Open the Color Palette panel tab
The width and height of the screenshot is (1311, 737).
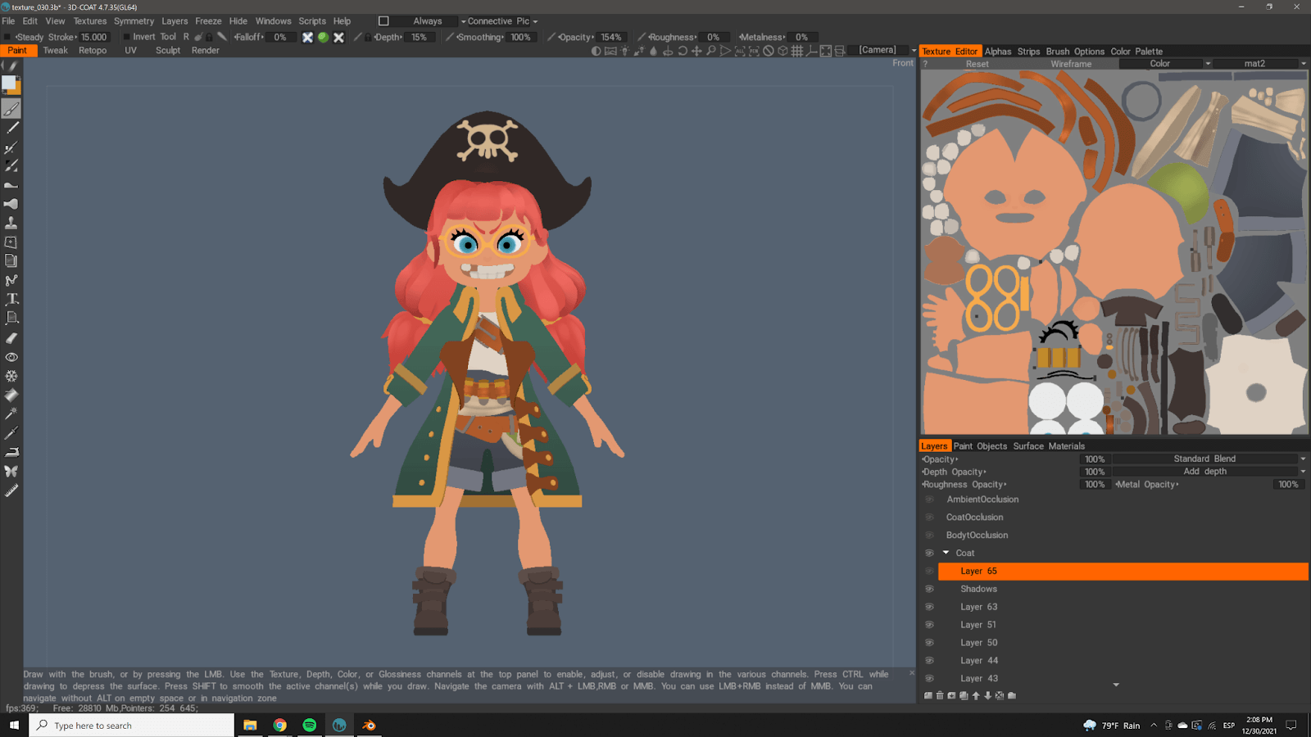1136,52
